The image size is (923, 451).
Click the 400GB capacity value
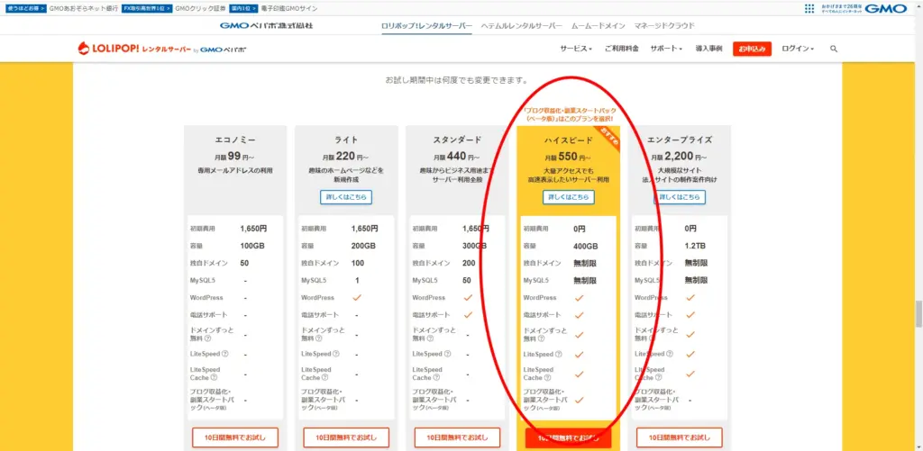(x=586, y=246)
